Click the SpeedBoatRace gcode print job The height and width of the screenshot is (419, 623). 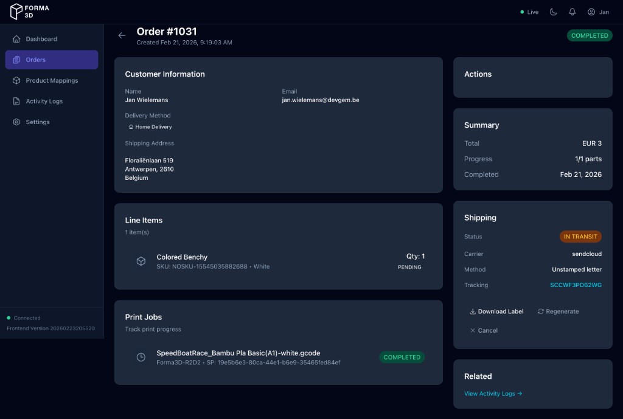click(238, 353)
